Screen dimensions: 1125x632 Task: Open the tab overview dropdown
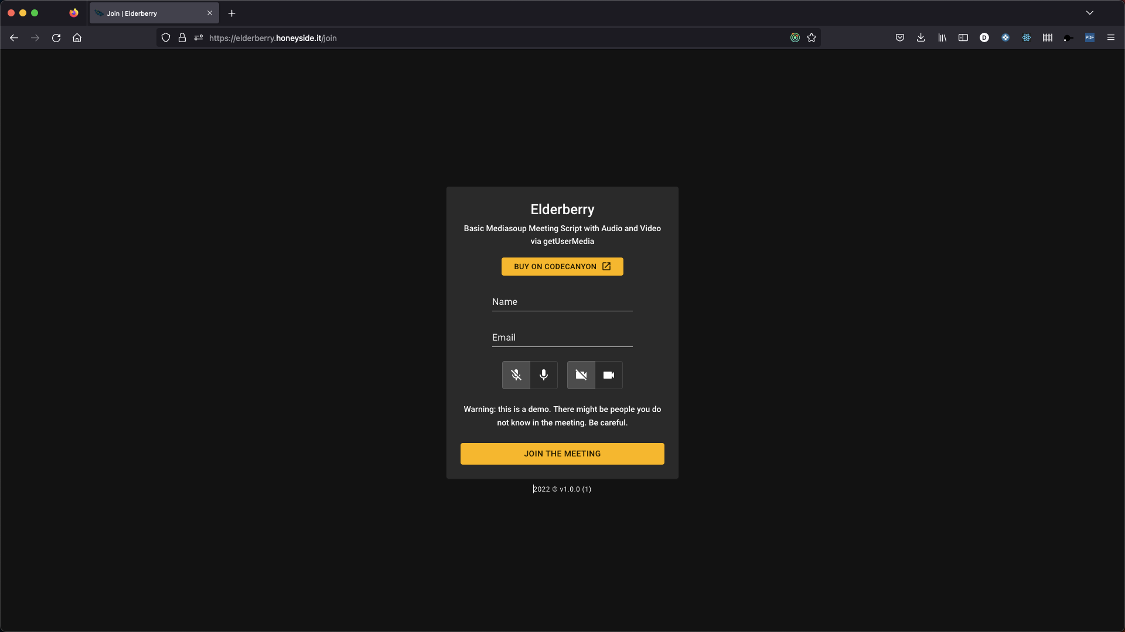point(1090,12)
